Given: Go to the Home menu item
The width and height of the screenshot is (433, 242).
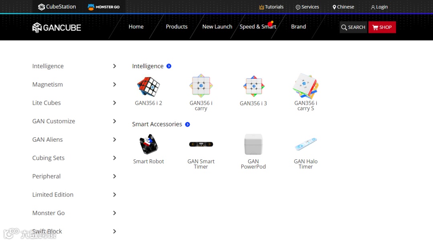Looking at the screenshot, I should 136,26.
